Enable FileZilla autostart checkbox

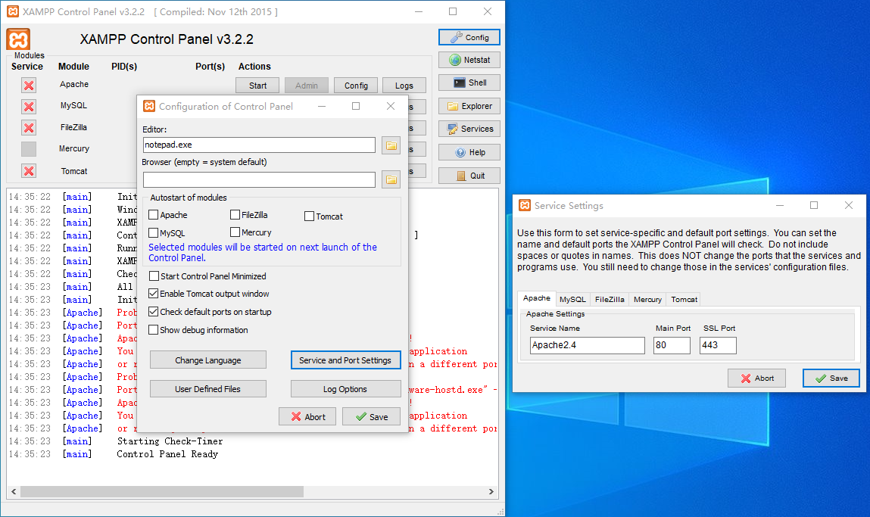pyautogui.click(x=235, y=215)
